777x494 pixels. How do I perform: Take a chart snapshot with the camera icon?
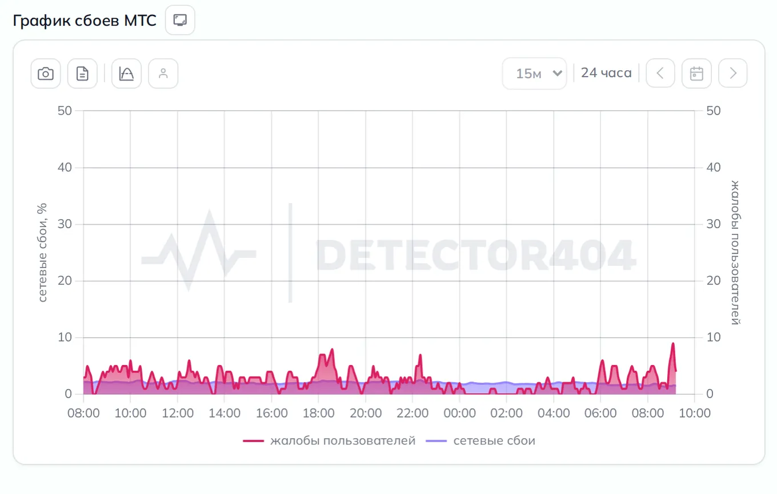pyautogui.click(x=46, y=74)
